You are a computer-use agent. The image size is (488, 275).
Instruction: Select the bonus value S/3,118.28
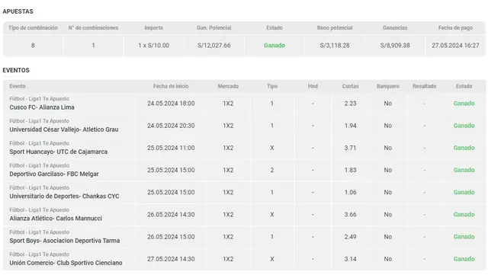(x=335, y=46)
